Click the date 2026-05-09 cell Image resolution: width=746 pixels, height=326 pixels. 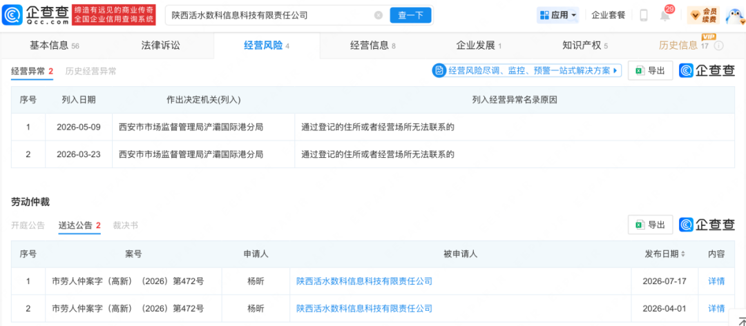click(79, 128)
